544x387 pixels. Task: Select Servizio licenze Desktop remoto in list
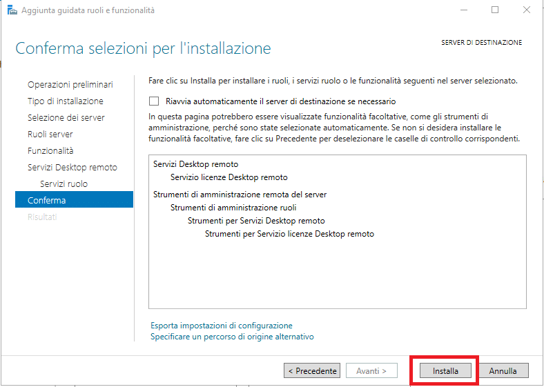click(x=229, y=177)
